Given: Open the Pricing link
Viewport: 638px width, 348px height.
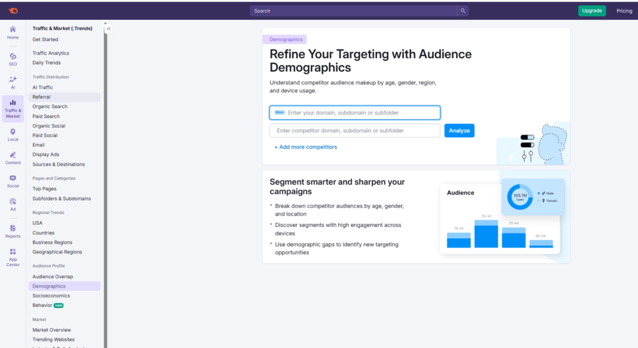Looking at the screenshot, I should pyautogui.click(x=624, y=11).
